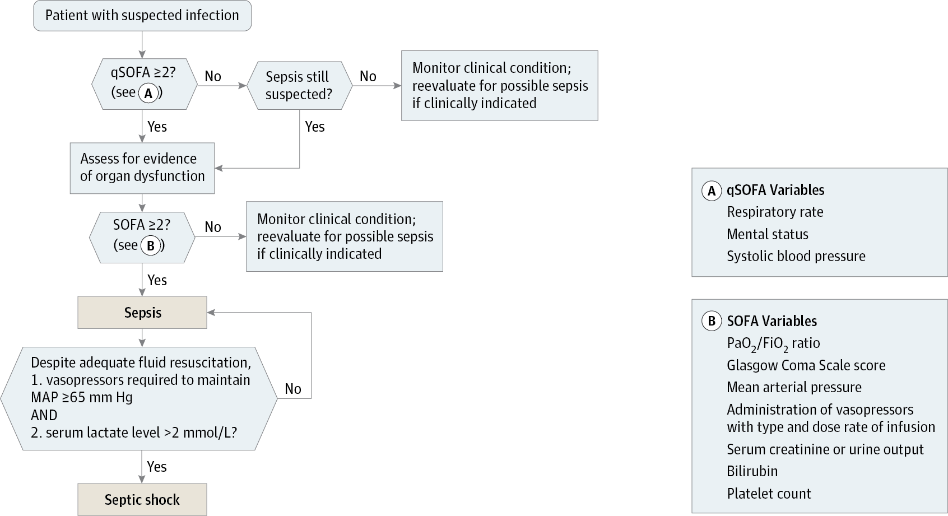Click the qSOFA Variables heading
Image resolution: width=948 pixels, height=516 pixels.
(x=775, y=190)
